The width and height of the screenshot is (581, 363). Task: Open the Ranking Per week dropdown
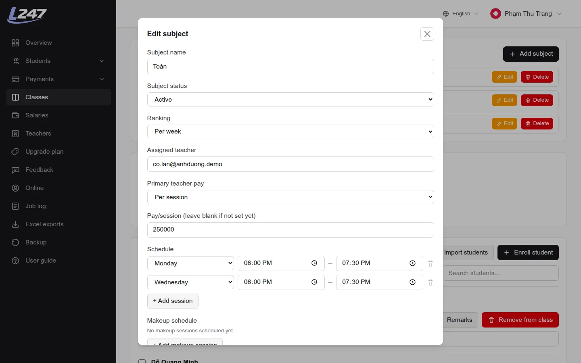coord(290,131)
